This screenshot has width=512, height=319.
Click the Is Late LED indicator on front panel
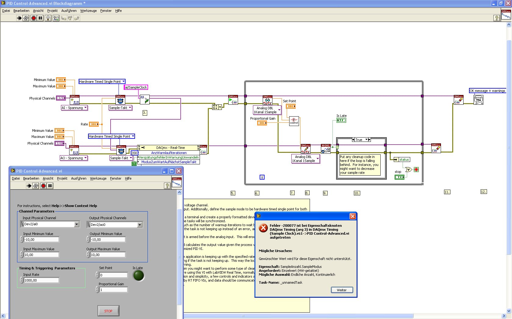point(139,275)
